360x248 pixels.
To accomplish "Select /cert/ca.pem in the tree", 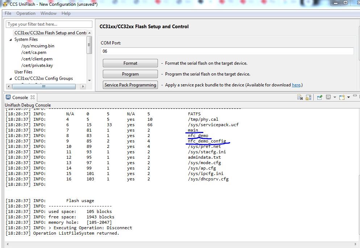I will click(34, 52).
